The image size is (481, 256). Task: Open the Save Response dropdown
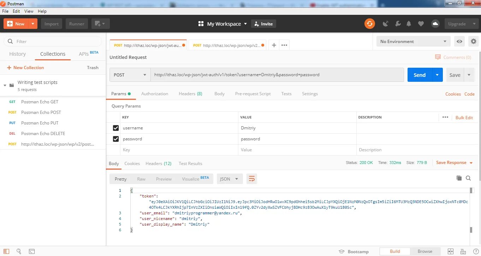point(454,163)
